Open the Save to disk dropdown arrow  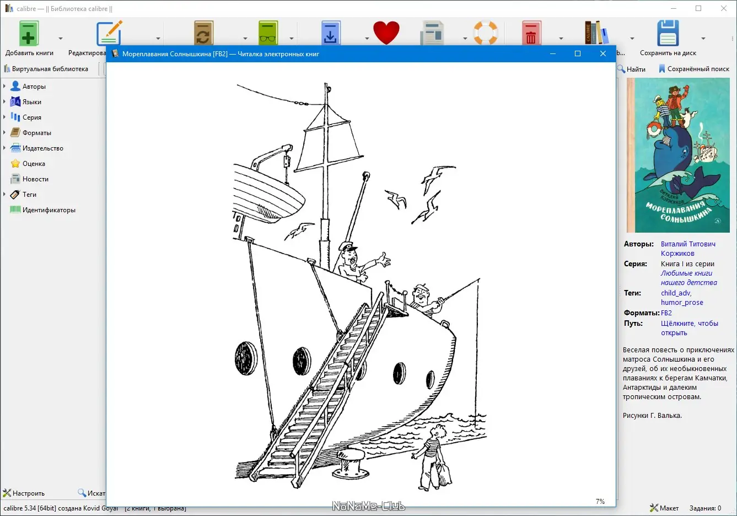click(x=703, y=39)
